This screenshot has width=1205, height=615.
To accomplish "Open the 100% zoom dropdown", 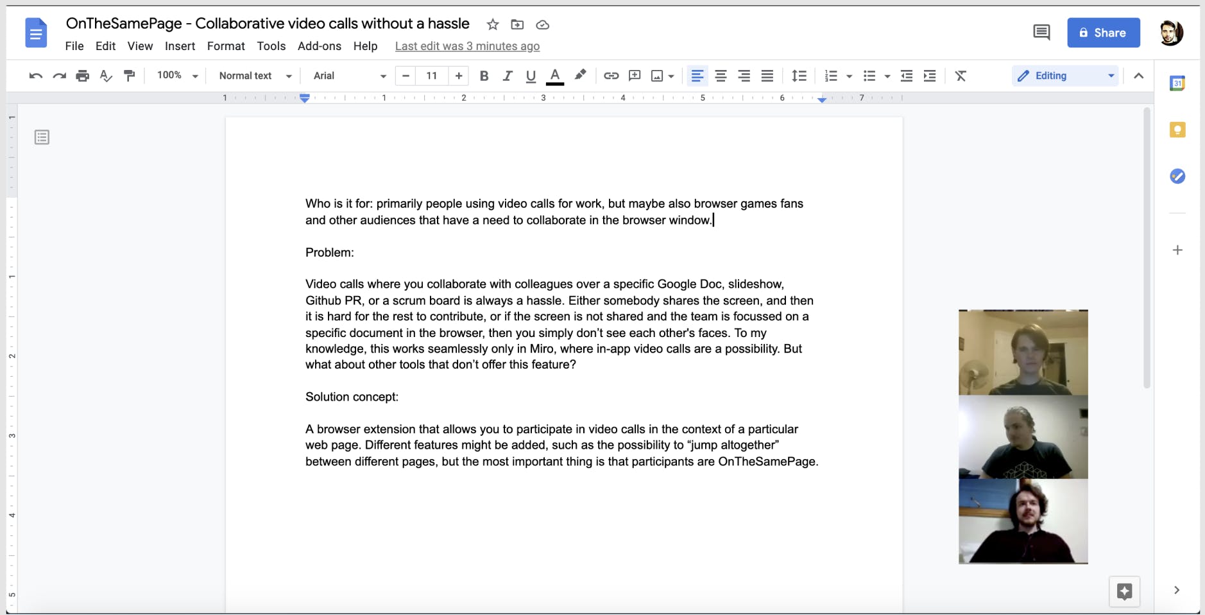I will click(178, 76).
